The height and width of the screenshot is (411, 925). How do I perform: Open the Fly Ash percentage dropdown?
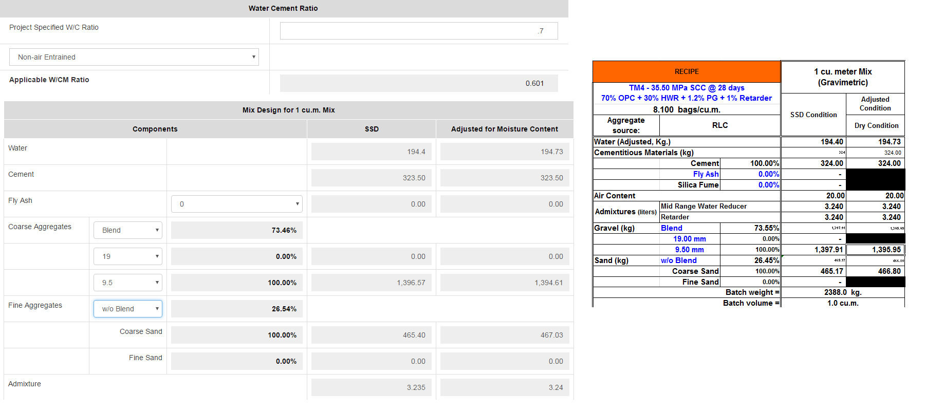(x=237, y=204)
